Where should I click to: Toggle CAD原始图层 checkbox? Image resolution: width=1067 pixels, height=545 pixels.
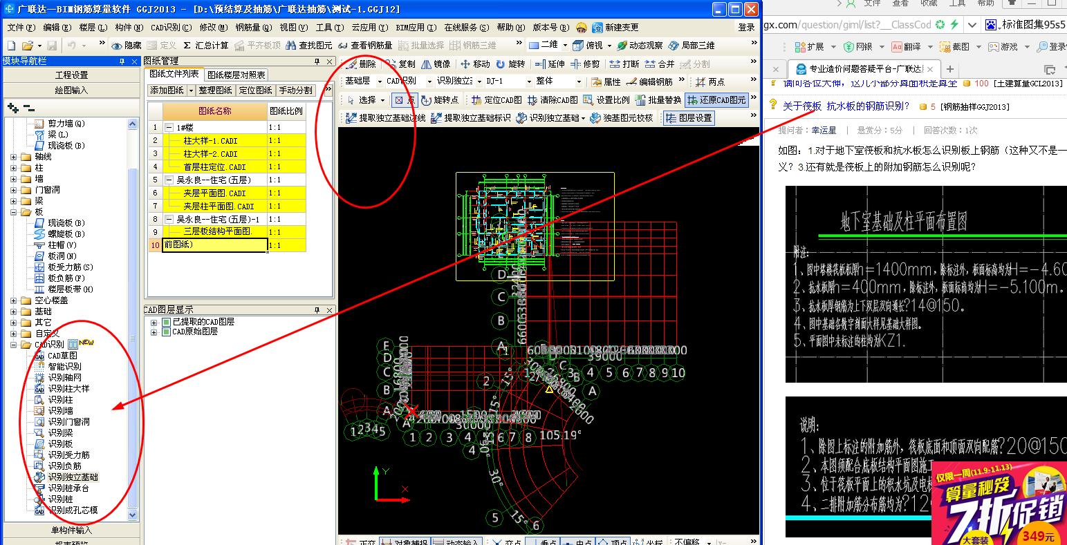[x=167, y=332]
